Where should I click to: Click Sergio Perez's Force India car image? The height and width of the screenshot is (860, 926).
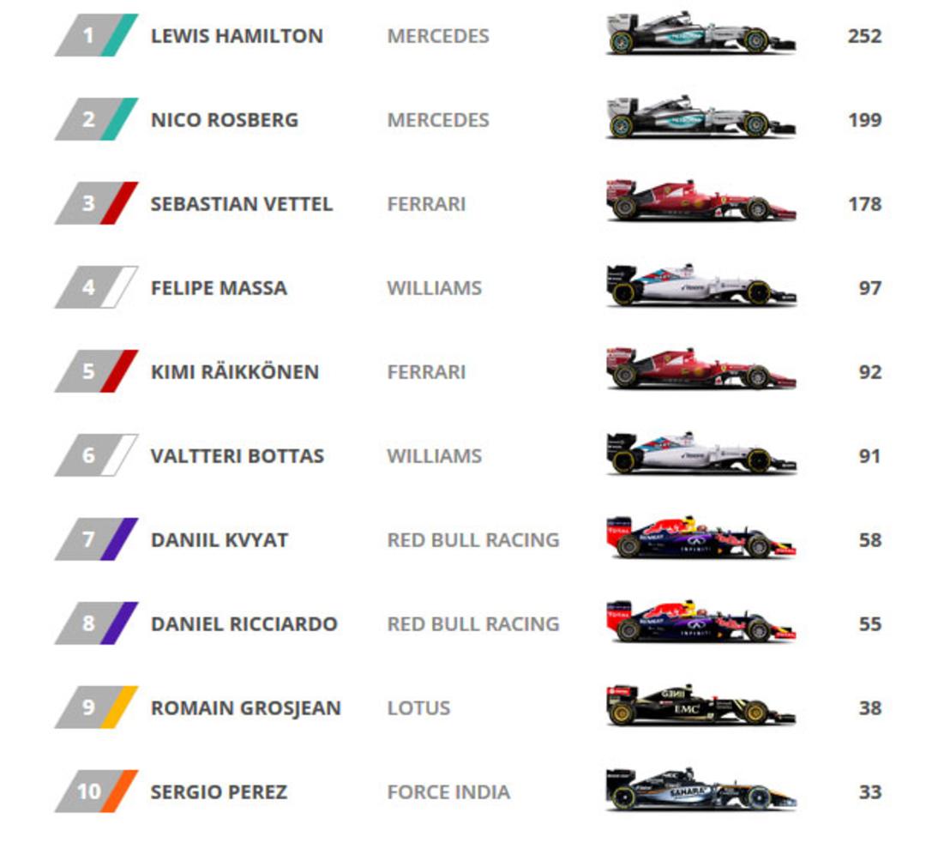701,789
